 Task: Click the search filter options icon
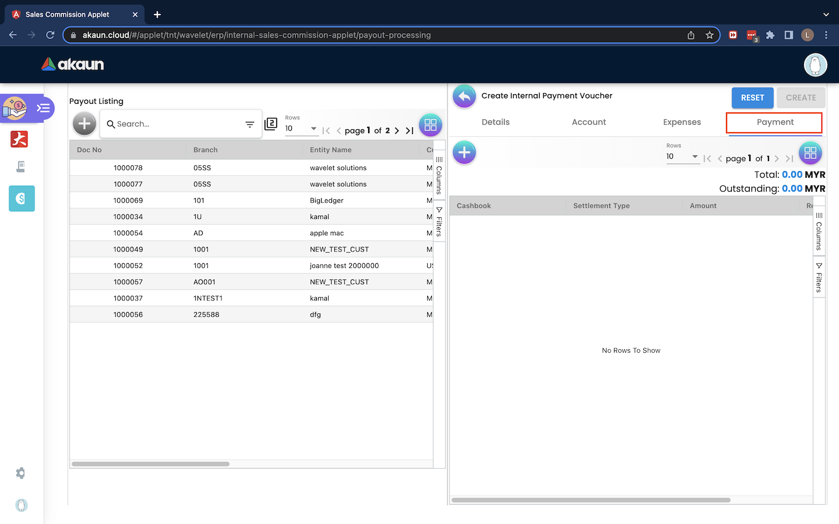pos(249,124)
